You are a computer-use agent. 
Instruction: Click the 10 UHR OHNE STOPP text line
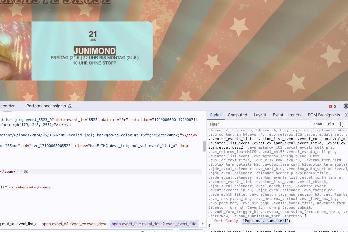click(x=95, y=63)
